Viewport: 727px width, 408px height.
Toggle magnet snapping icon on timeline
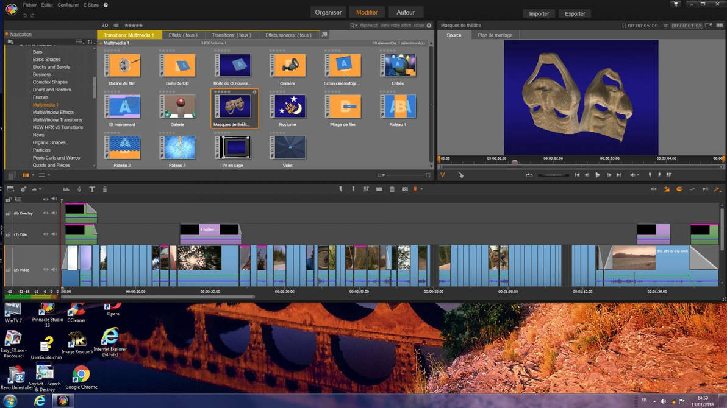679,189
